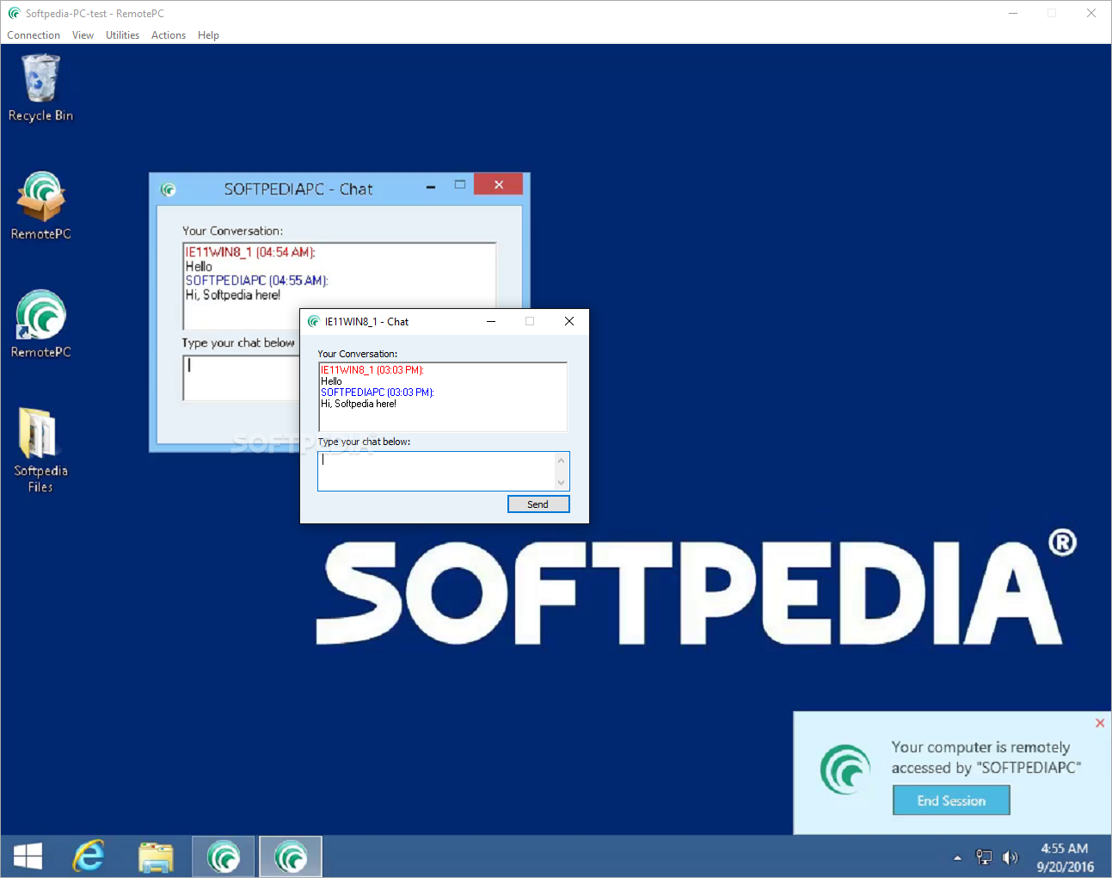Open the Actions menu
The image size is (1112, 878).
coord(169,35)
